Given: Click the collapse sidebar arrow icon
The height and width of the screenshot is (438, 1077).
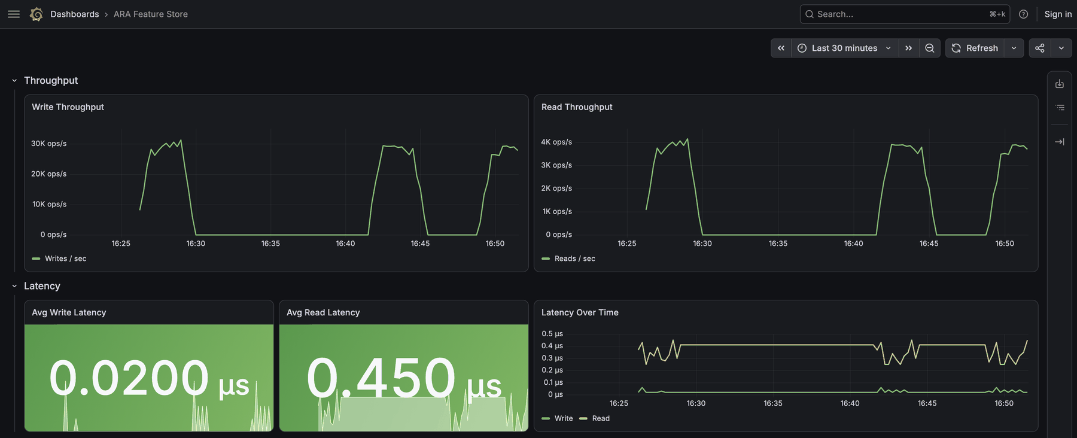Looking at the screenshot, I should [1060, 142].
